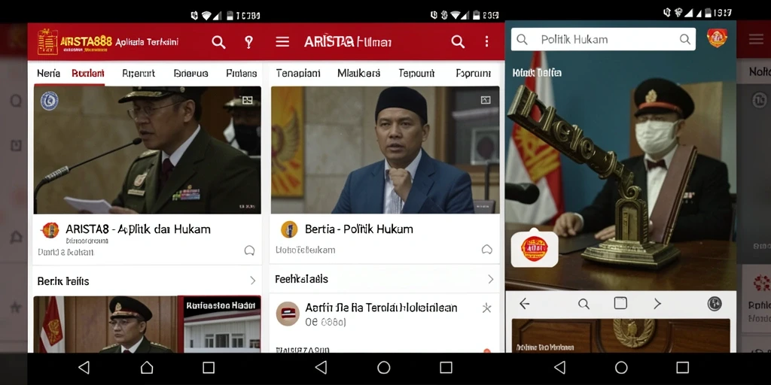Select the Tenapiani tab

pos(298,73)
